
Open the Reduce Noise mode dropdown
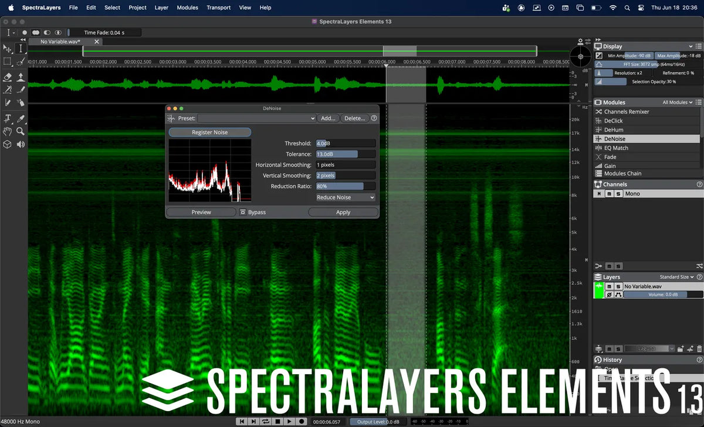345,198
